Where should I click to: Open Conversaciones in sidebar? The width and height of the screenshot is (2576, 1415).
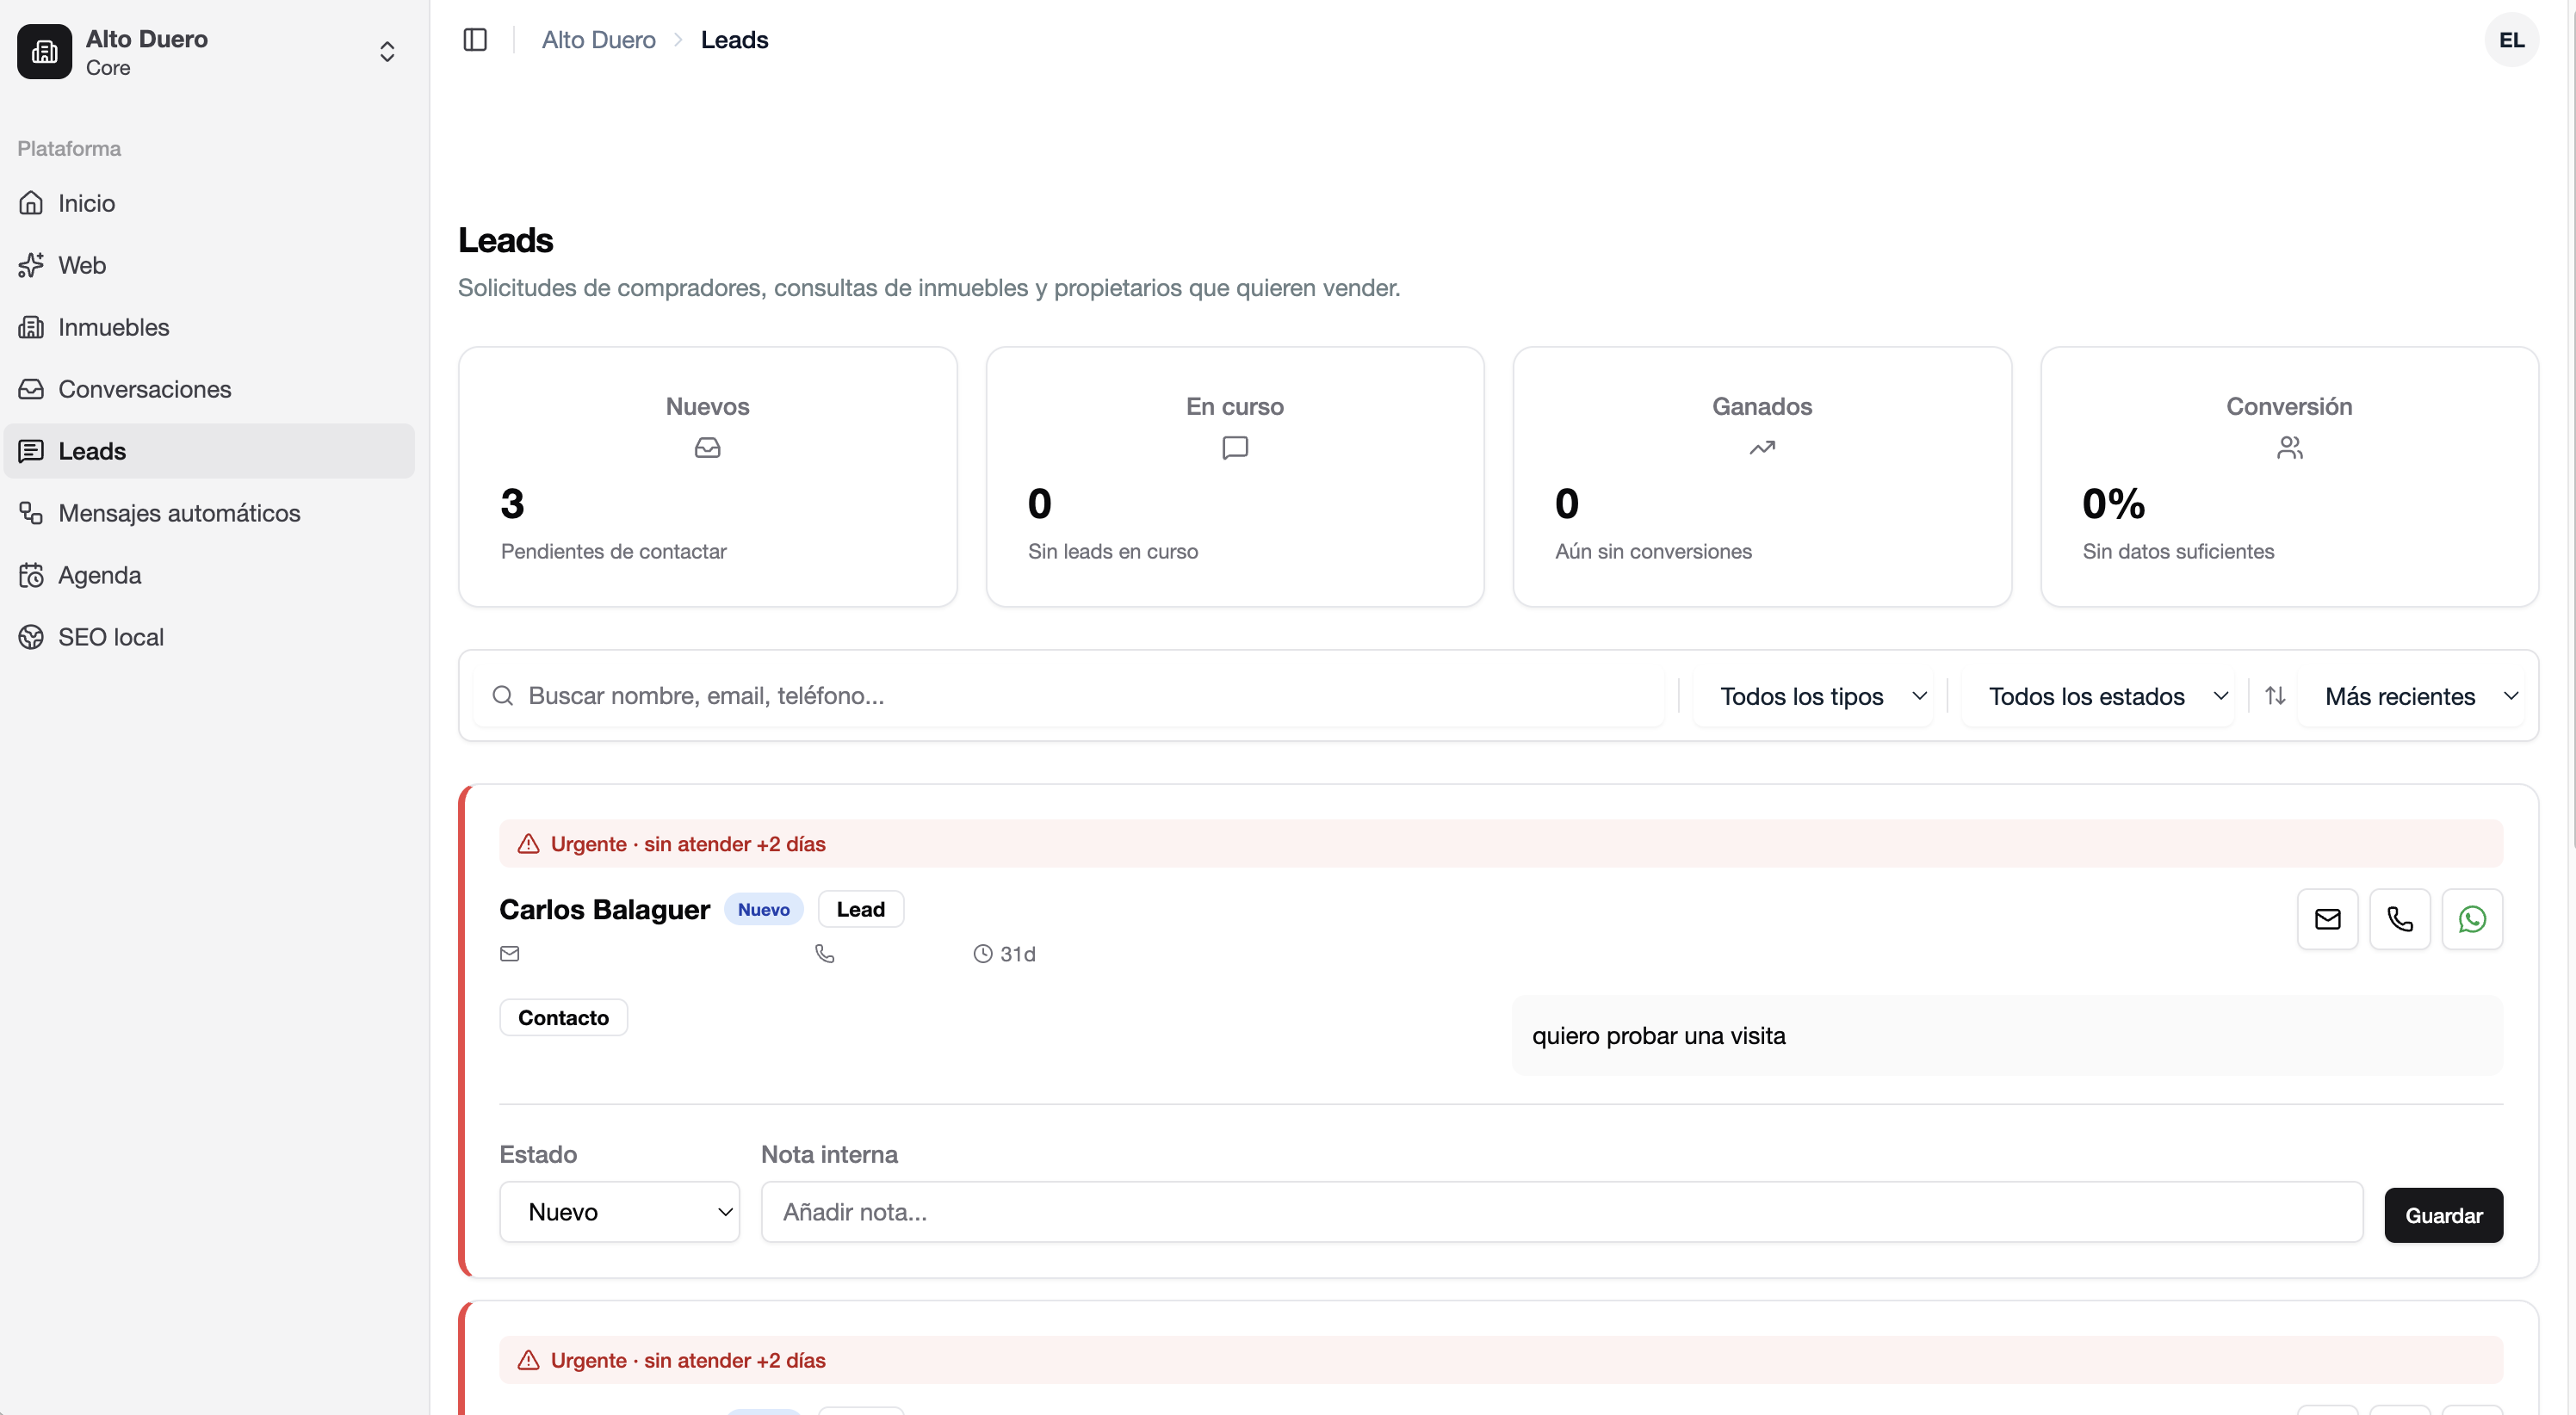point(209,389)
